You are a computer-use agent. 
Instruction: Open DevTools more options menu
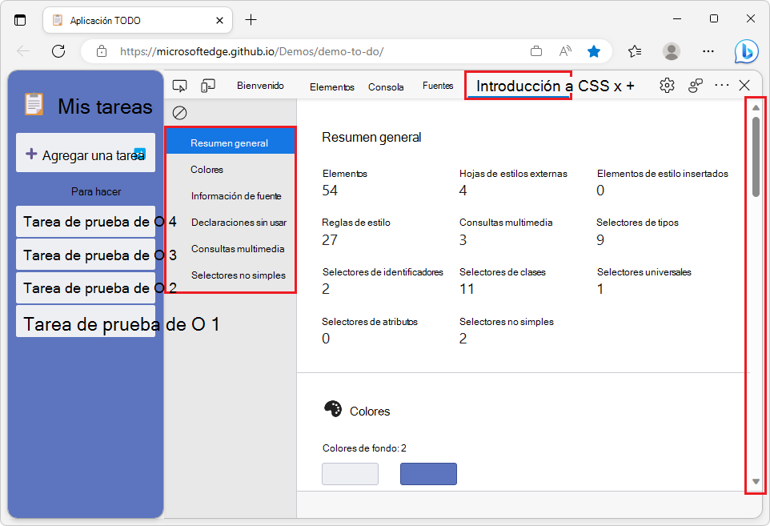[721, 84]
